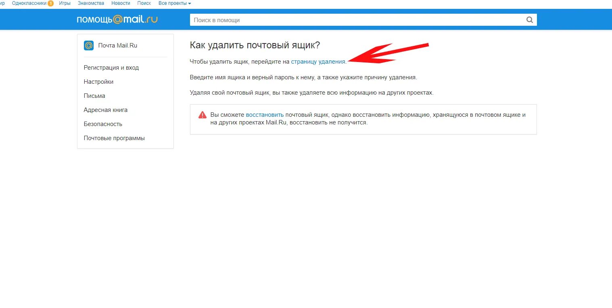Screen dimensions: 612x308
Task: Open Игры in top bar
Action: point(65,3)
